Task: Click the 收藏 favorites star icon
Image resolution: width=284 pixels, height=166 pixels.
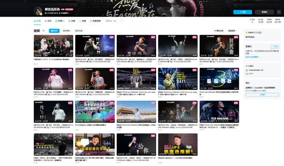Action: 80,21
